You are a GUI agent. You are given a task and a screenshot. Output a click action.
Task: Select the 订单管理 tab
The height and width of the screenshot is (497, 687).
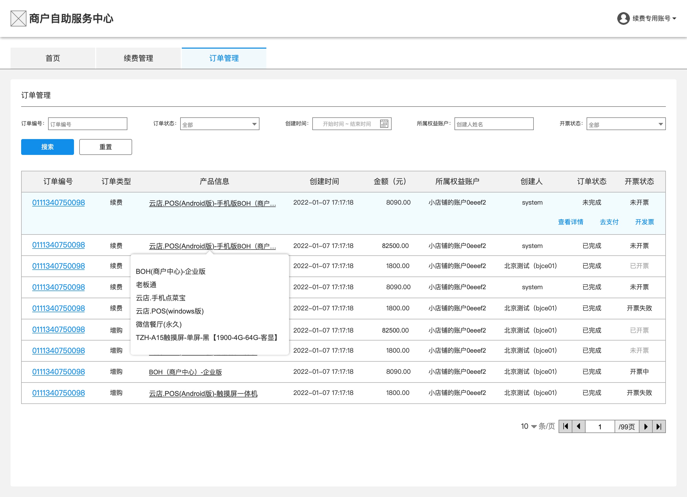tap(224, 58)
